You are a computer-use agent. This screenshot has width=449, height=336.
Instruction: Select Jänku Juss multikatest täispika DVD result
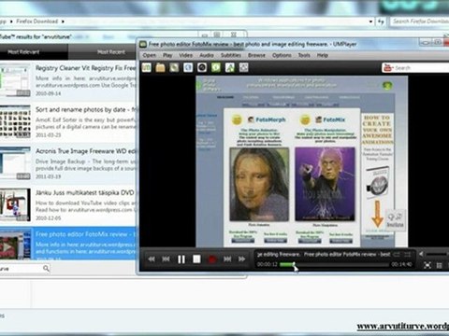coord(68,205)
